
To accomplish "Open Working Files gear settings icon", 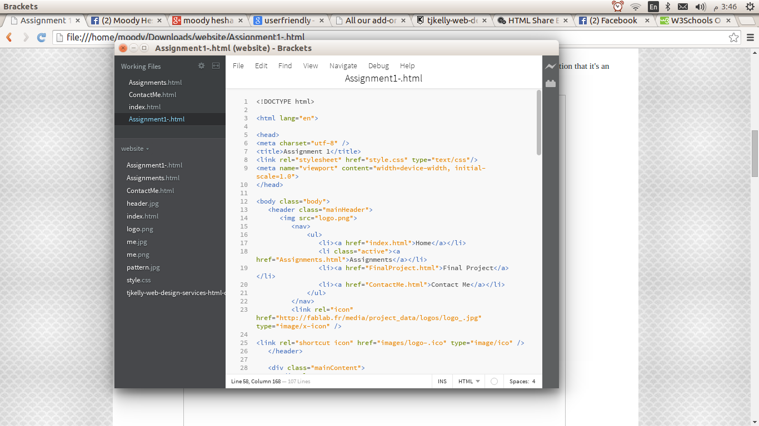I will pos(202,65).
